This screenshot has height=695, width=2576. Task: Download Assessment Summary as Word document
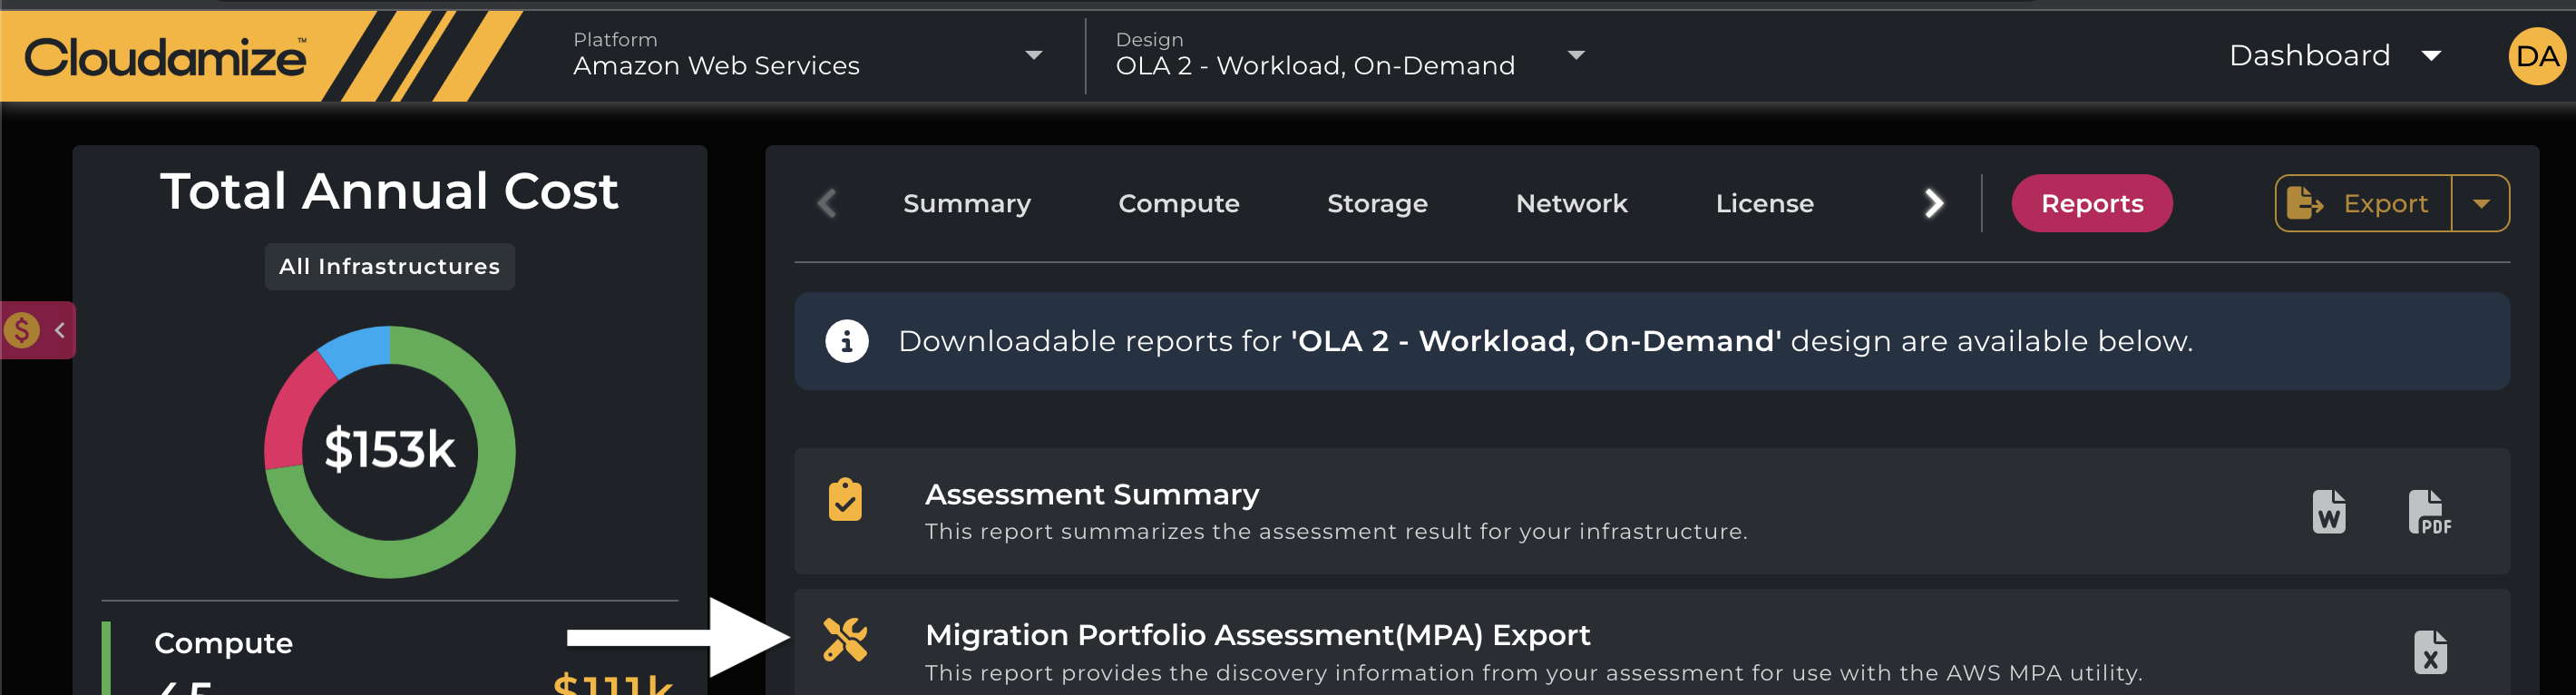[2328, 511]
